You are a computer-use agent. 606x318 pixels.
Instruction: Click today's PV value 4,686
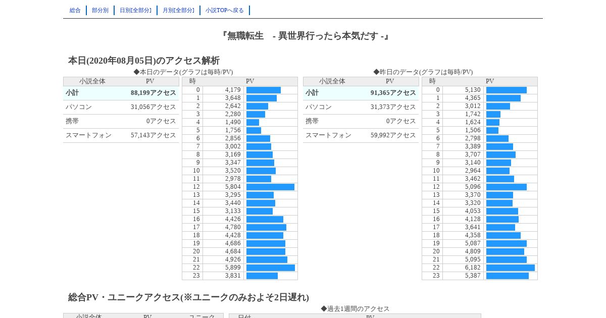(233, 243)
